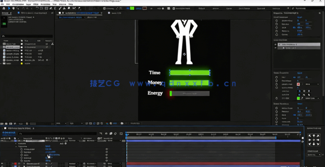Screen dimensions: 325x167
Task: Expand the Contents group in timeline
Action: point(16,143)
